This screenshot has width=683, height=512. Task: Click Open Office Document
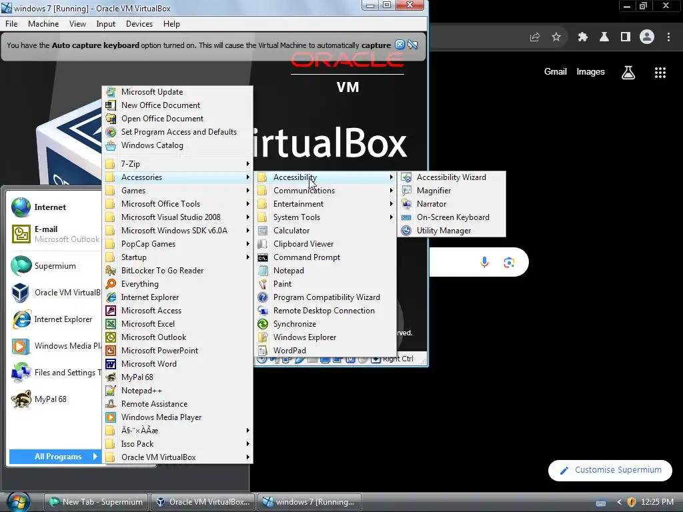pos(177,119)
